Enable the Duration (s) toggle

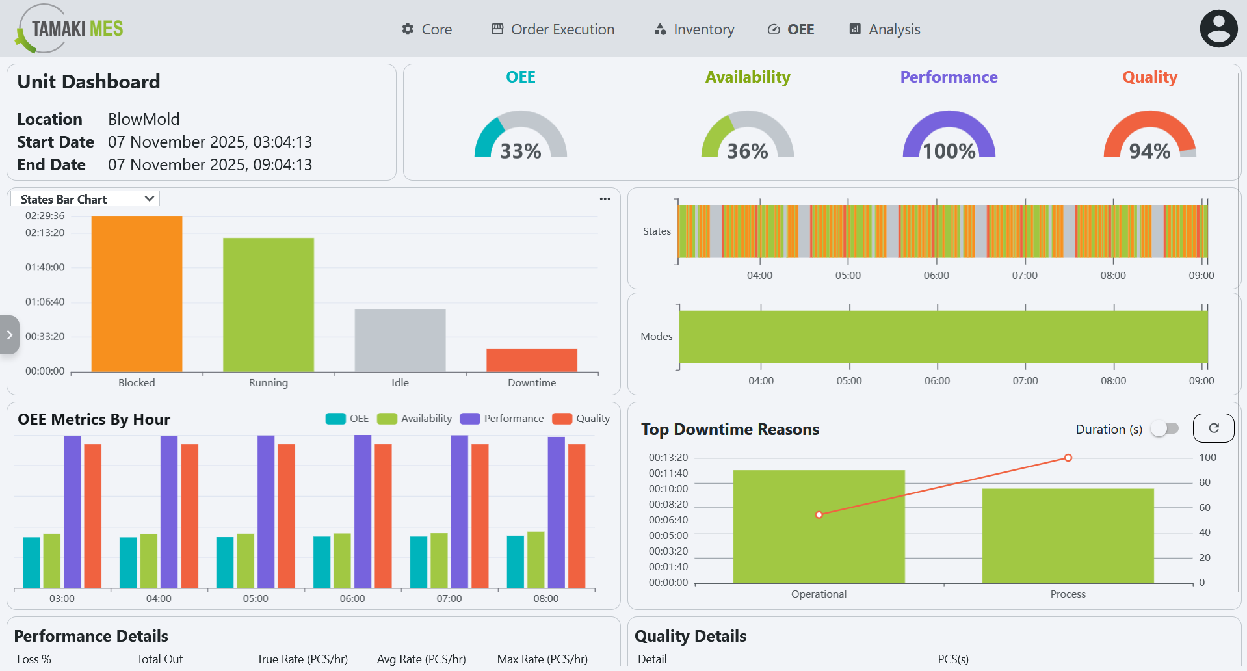[1164, 428]
